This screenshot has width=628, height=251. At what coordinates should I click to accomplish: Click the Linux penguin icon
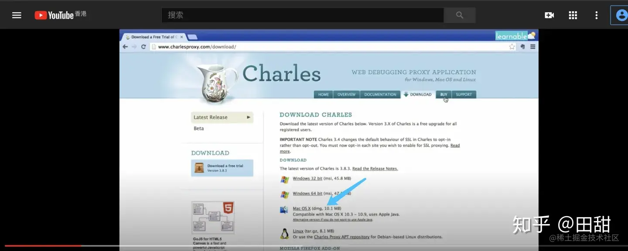[x=284, y=234]
